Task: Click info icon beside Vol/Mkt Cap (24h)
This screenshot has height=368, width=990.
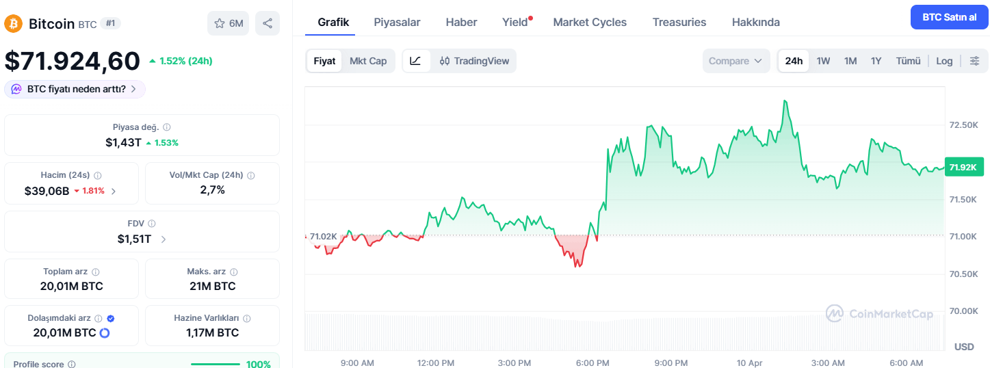Action: pyautogui.click(x=250, y=175)
